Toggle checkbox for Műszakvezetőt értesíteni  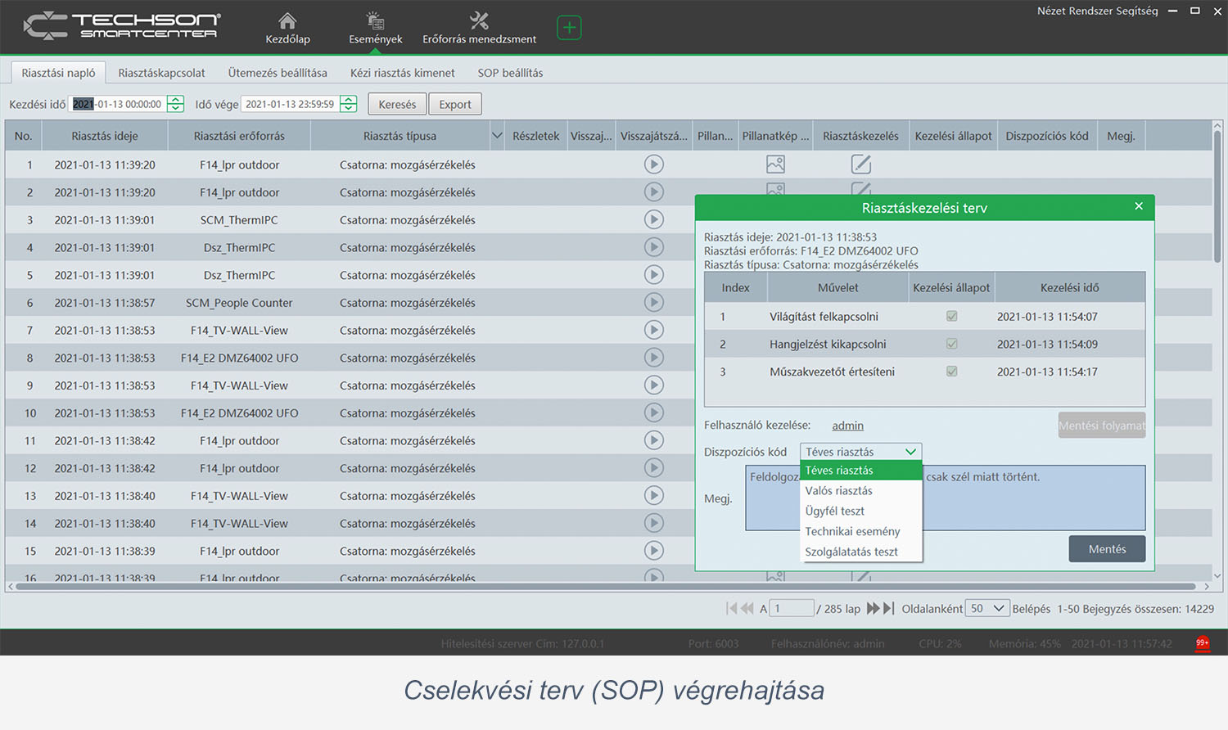951,372
